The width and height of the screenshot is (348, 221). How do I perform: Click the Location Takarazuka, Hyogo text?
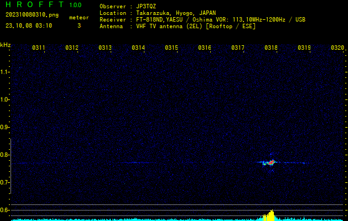[x=158, y=13]
